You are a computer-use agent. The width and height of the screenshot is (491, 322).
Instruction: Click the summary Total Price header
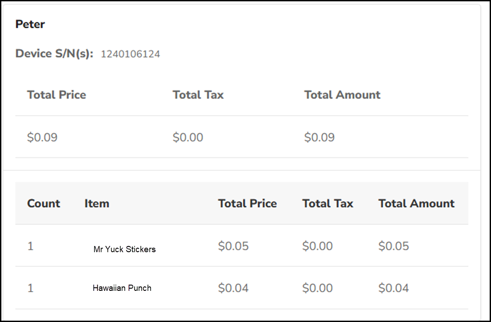click(x=56, y=95)
